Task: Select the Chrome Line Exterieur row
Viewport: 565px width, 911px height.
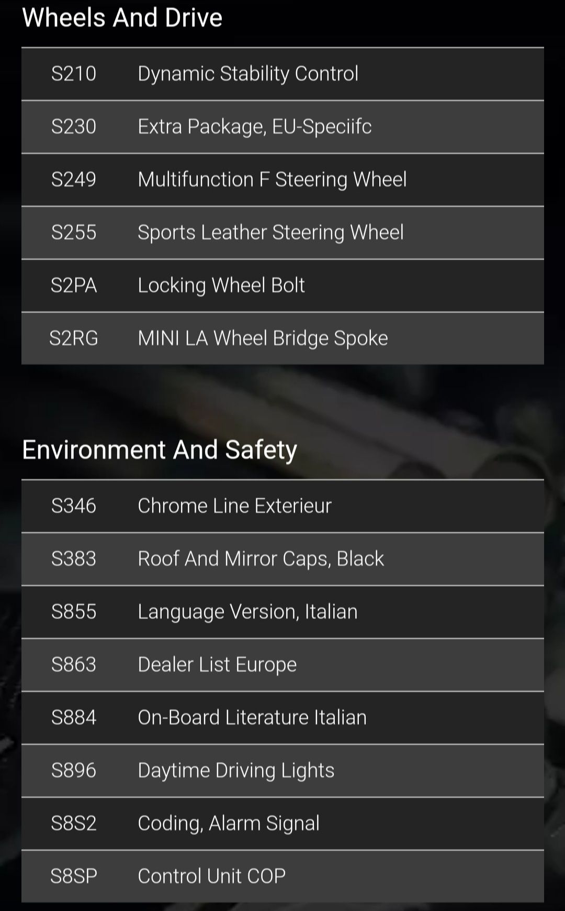Action: (x=282, y=506)
